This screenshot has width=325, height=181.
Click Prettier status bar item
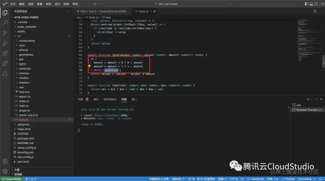(288, 179)
